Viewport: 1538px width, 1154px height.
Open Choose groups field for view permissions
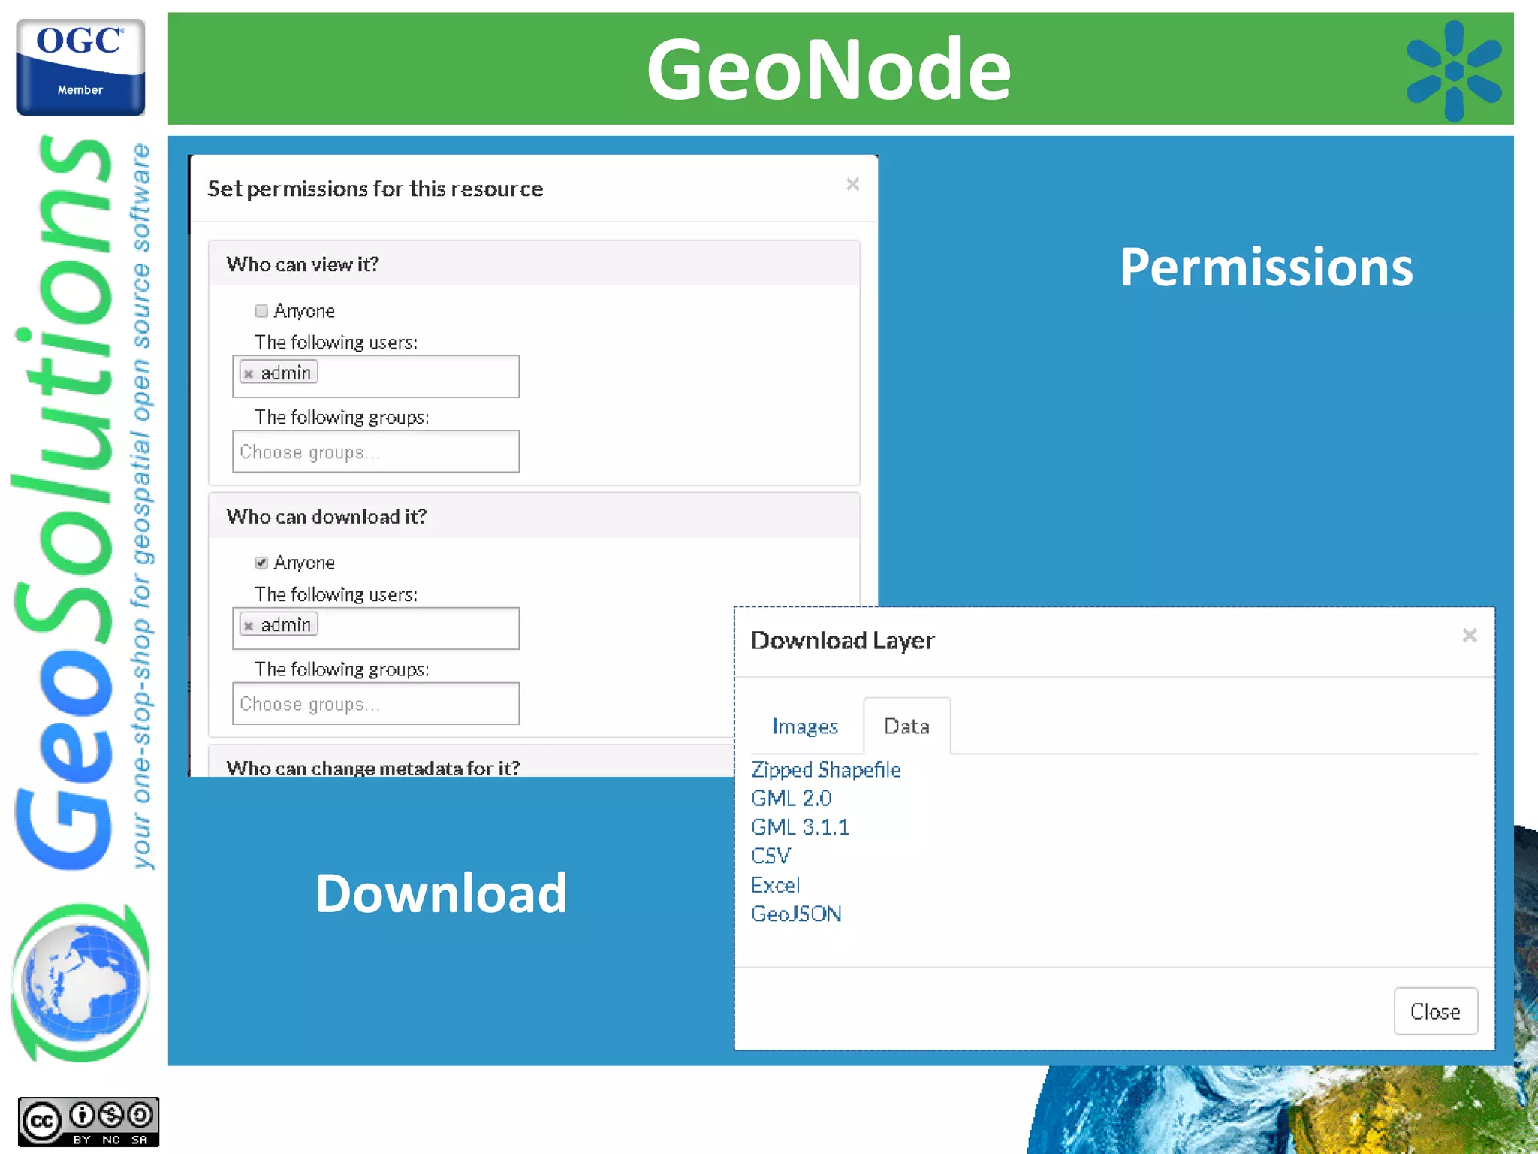click(375, 452)
